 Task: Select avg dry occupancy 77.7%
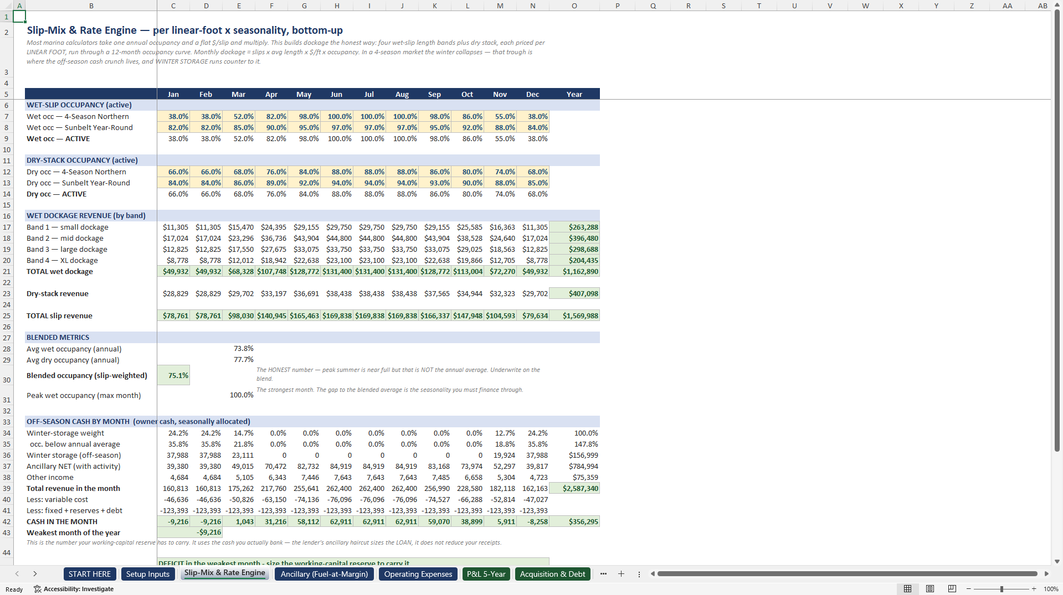point(239,359)
